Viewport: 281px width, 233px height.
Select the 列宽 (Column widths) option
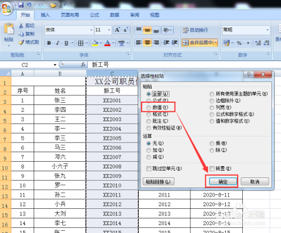[220, 107]
